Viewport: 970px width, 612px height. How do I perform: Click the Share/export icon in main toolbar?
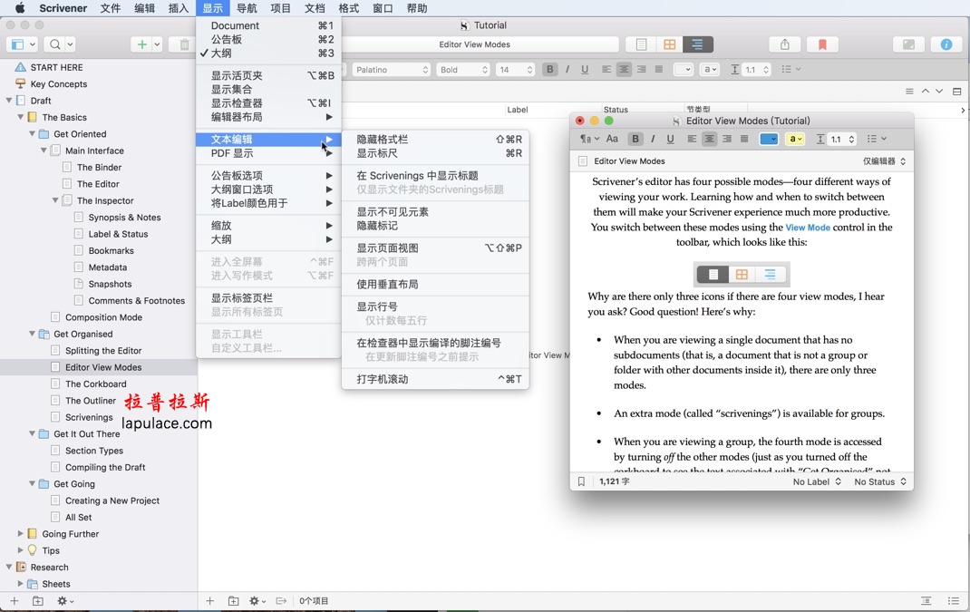pyautogui.click(x=784, y=44)
